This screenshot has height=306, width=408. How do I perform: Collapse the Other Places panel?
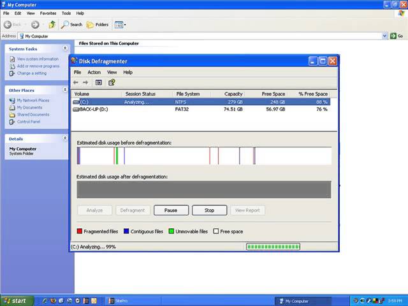tap(65, 90)
